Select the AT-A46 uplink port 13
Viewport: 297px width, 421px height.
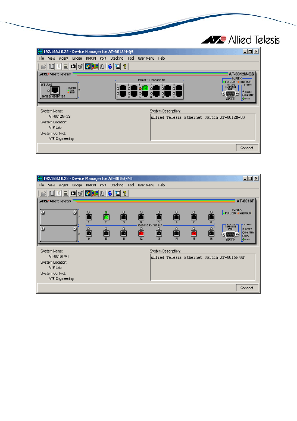click(55, 90)
